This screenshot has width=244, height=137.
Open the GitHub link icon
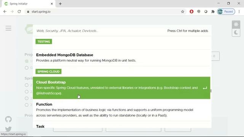(x=8, y=119)
